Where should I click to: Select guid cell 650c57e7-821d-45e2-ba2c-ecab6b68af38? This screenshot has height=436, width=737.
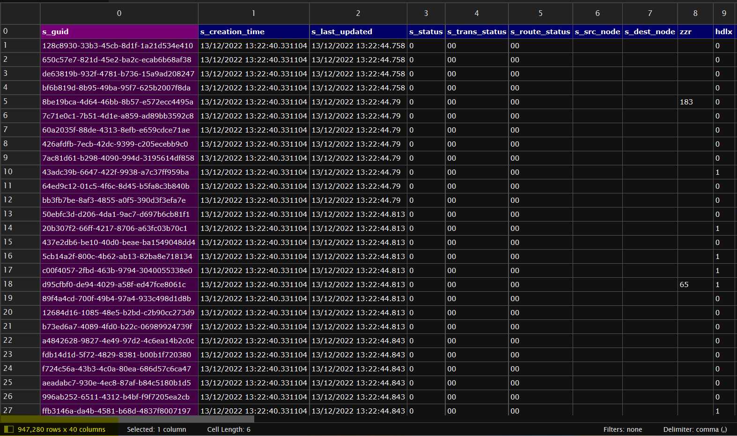[x=119, y=59]
